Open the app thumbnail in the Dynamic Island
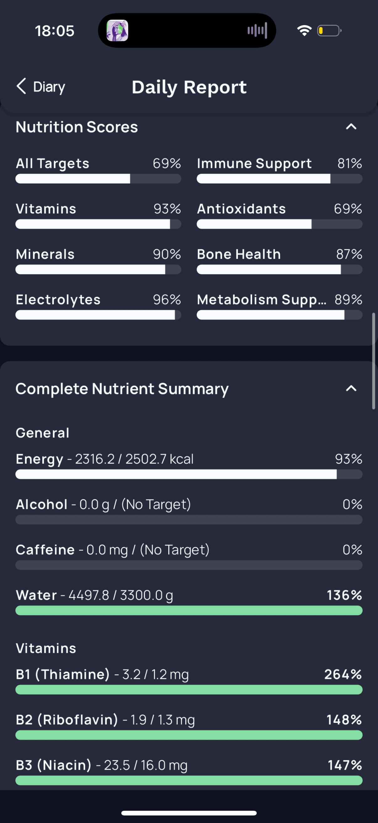The height and width of the screenshot is (823, 378). 118,31
